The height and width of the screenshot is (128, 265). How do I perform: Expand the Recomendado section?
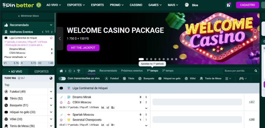click(x=51, y=25)
